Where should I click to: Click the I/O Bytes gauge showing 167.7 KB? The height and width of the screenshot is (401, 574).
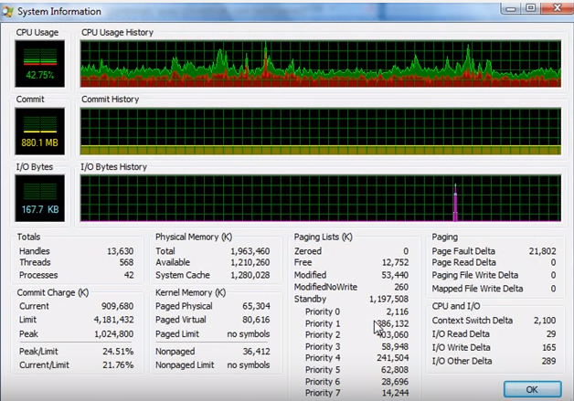coord(40,198)
